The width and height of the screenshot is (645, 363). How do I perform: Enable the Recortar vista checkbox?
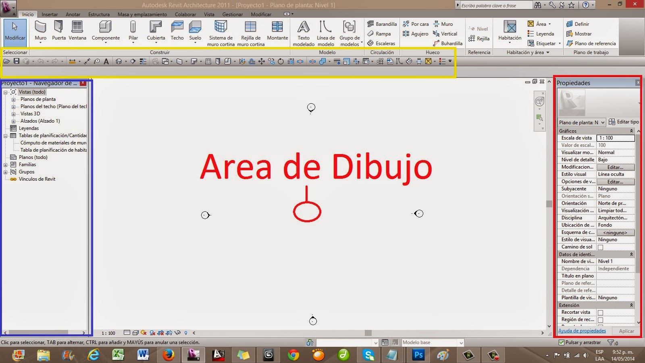[600, 312]
